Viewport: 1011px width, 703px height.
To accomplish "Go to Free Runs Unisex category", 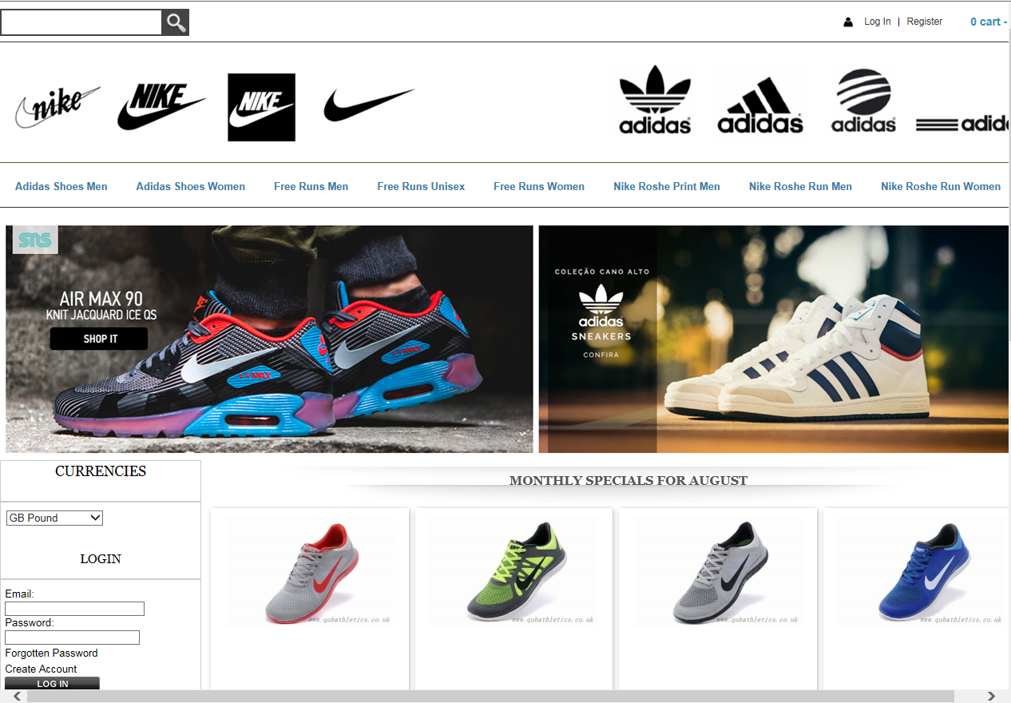I will click(x=421, y=186).
